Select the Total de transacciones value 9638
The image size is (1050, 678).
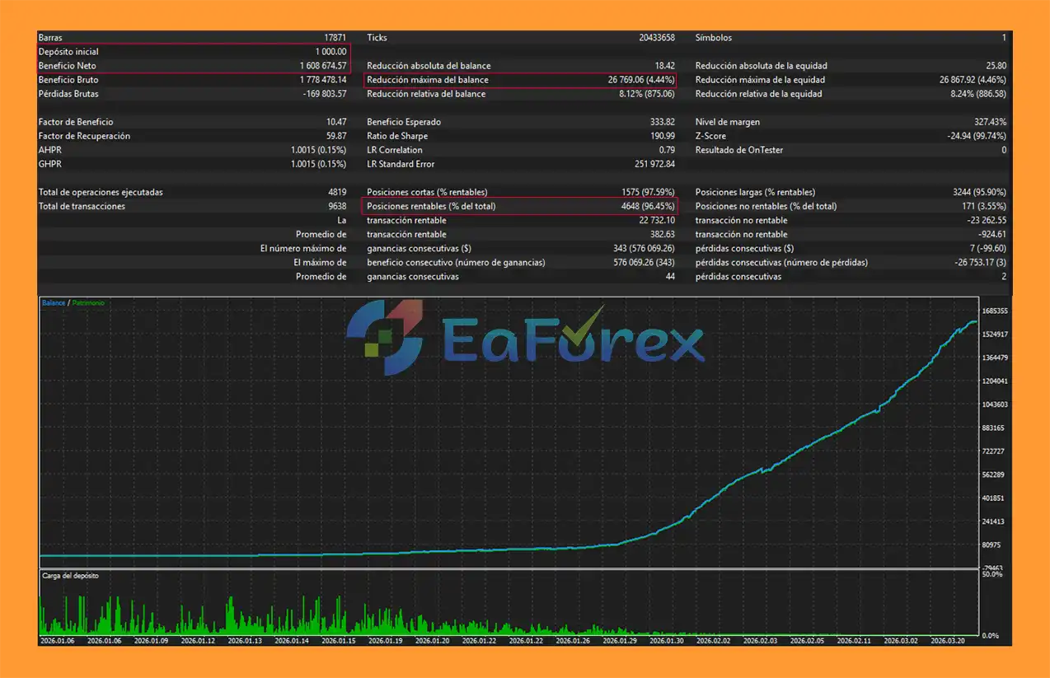[x=337, y=207]
